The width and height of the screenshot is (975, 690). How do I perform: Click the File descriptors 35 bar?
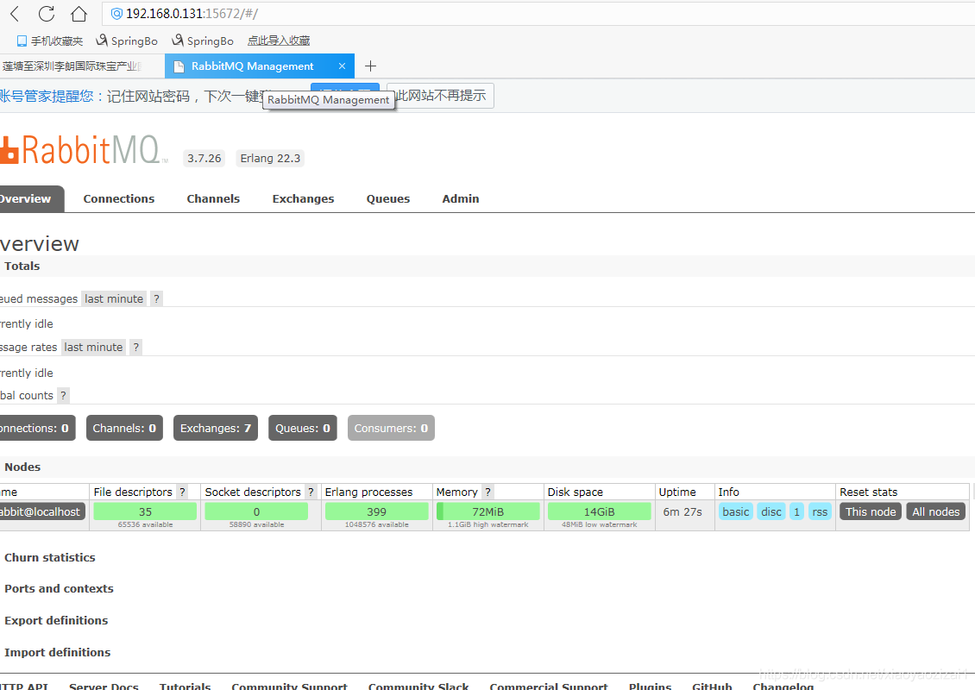(145, 511)
